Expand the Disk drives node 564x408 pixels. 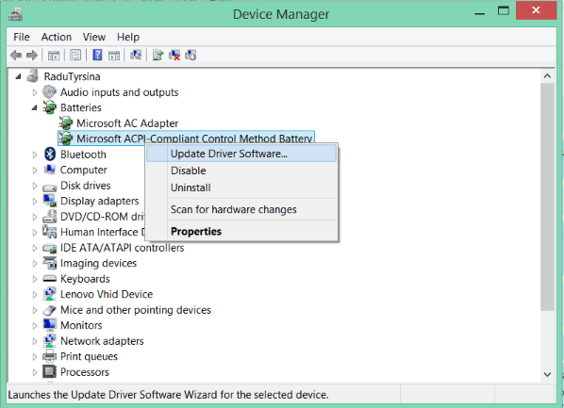click(35, 186)
